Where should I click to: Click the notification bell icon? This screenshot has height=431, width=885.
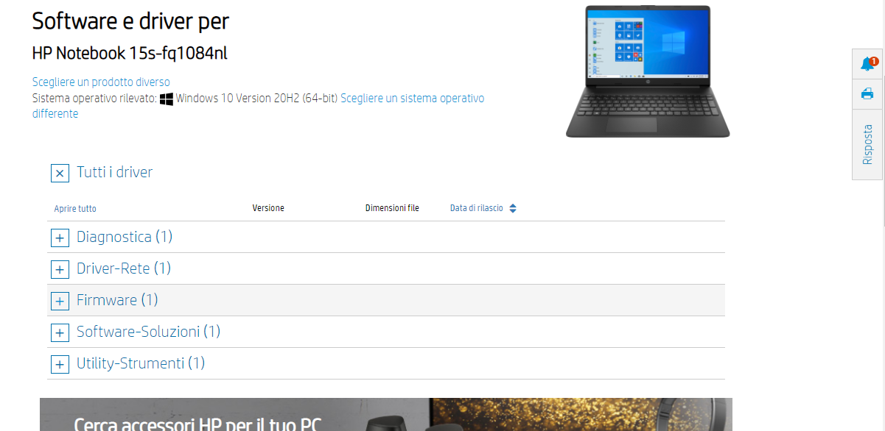coord(867,65)
